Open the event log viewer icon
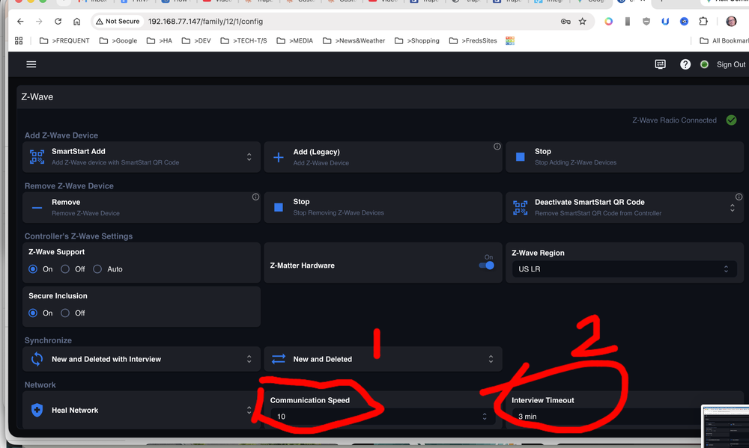Screen dimensions: 749x448 [x=660, y=64]
